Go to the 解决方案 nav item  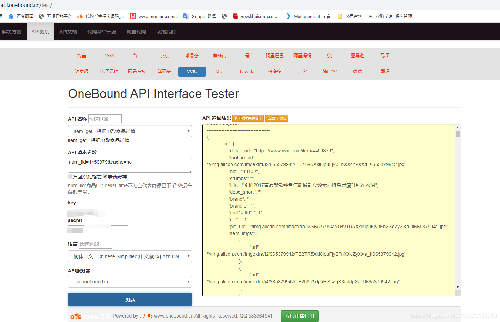coord(12,32)
